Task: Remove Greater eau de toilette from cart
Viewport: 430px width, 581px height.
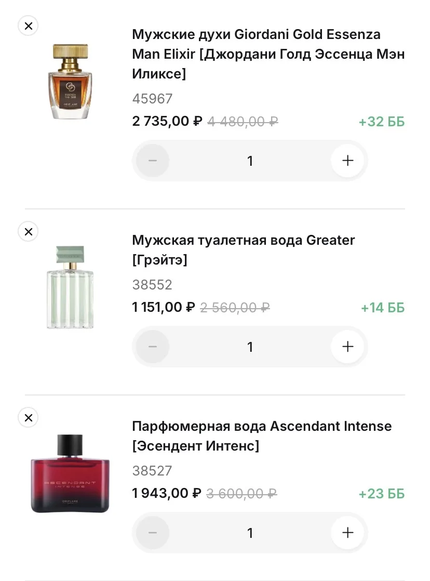Action: [x=28, y=232]
